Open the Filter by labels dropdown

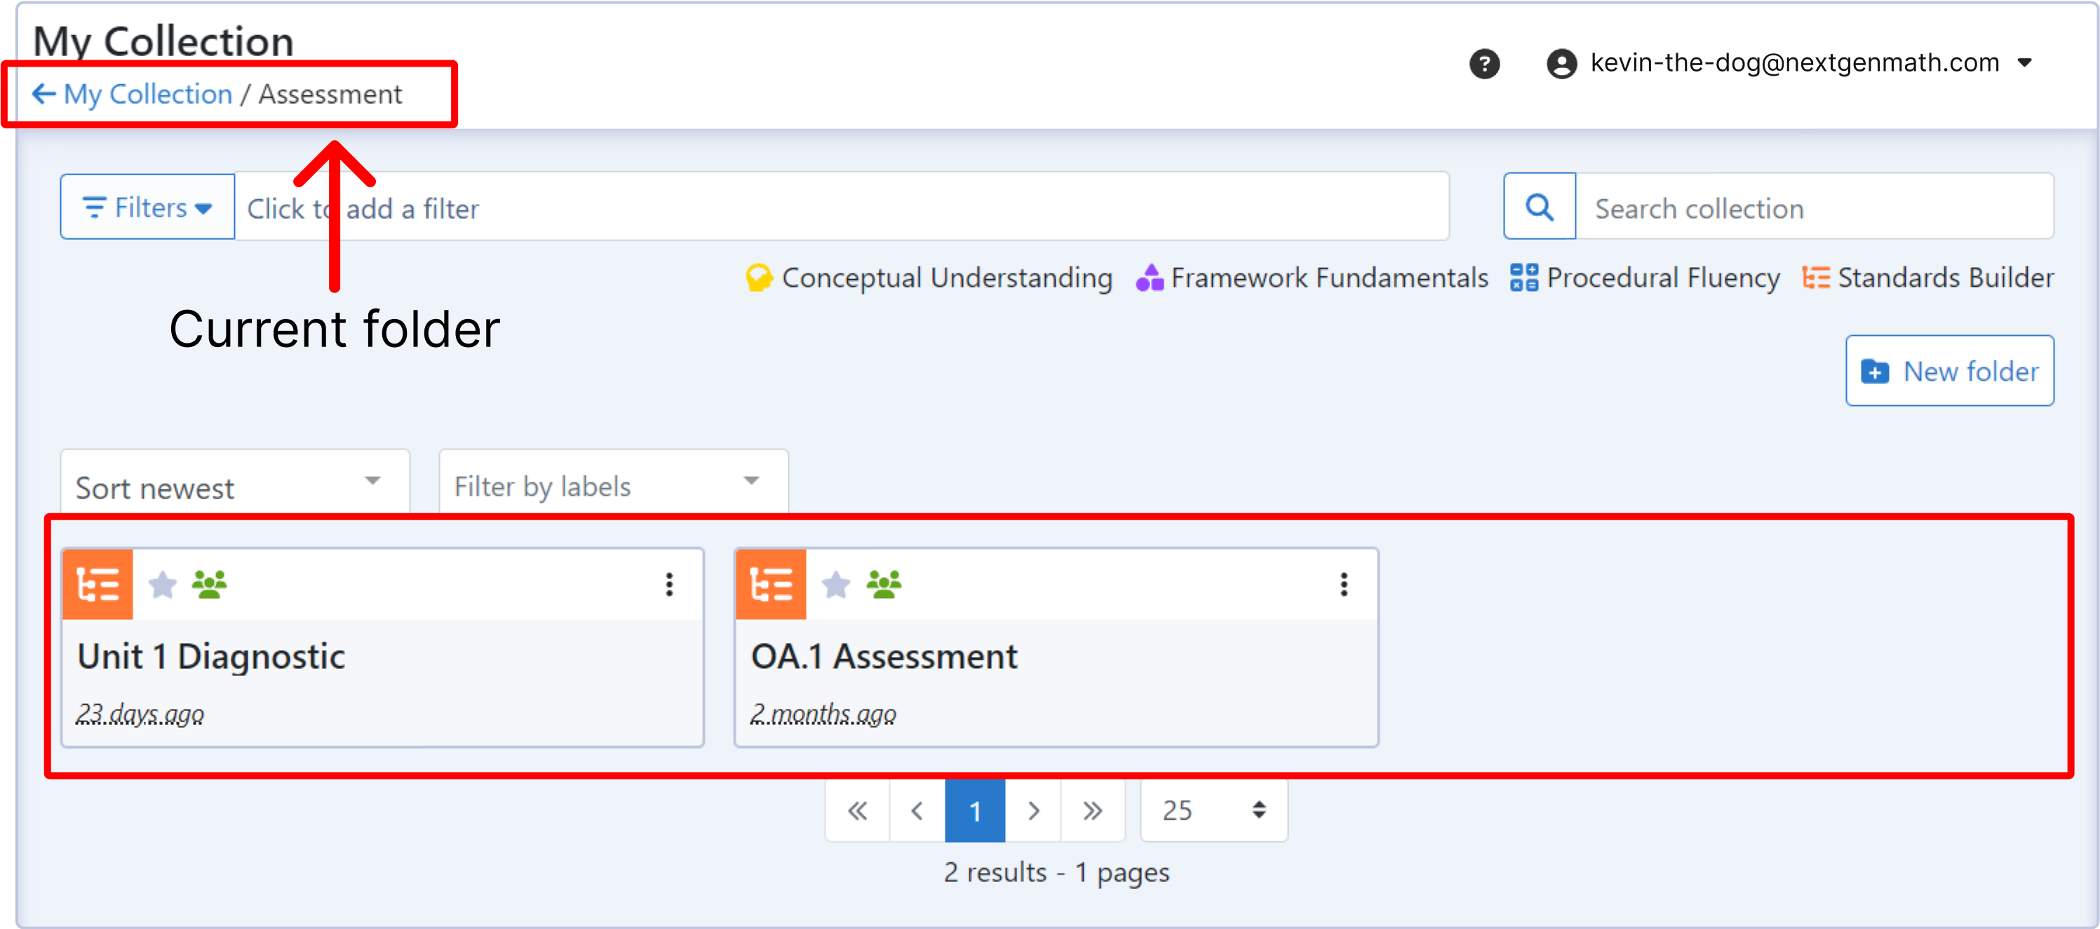coord(613,487)
